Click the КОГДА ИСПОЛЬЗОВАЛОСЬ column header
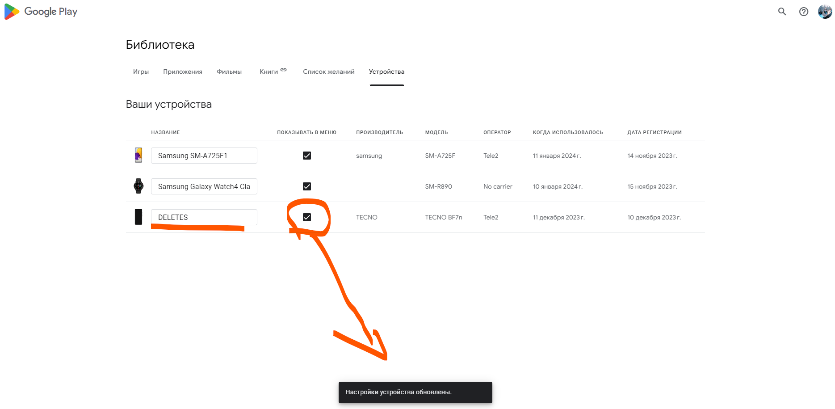The height and width of the screenshot is (409, 835). tap(568, 132)
